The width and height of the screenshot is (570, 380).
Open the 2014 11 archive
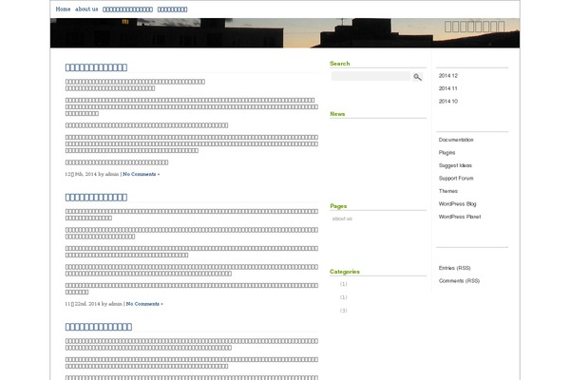coord(447,88)
